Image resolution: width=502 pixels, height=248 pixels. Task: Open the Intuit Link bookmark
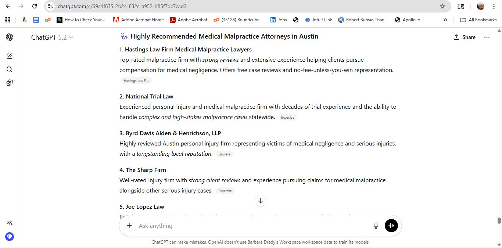click(x=319, y=20)
